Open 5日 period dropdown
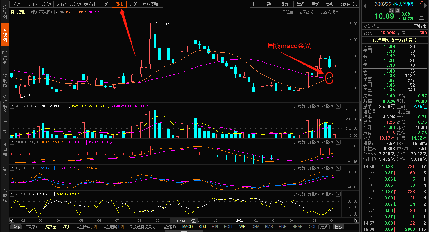Screen dimensions: 429x232 pyautogui.click(x=33, y=4)
